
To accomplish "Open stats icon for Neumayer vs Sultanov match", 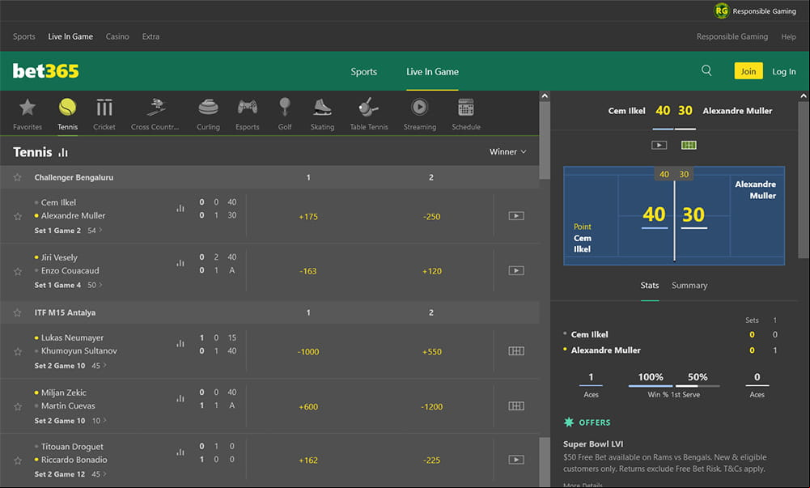I will [x=180, y=343].
